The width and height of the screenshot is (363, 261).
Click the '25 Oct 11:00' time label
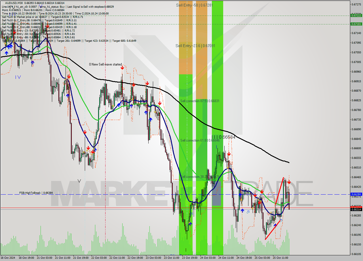tap(280, 258)
